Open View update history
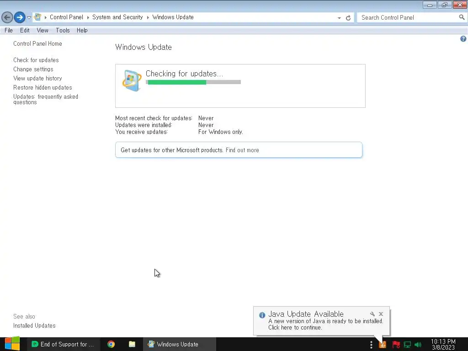 pos(37,79)
